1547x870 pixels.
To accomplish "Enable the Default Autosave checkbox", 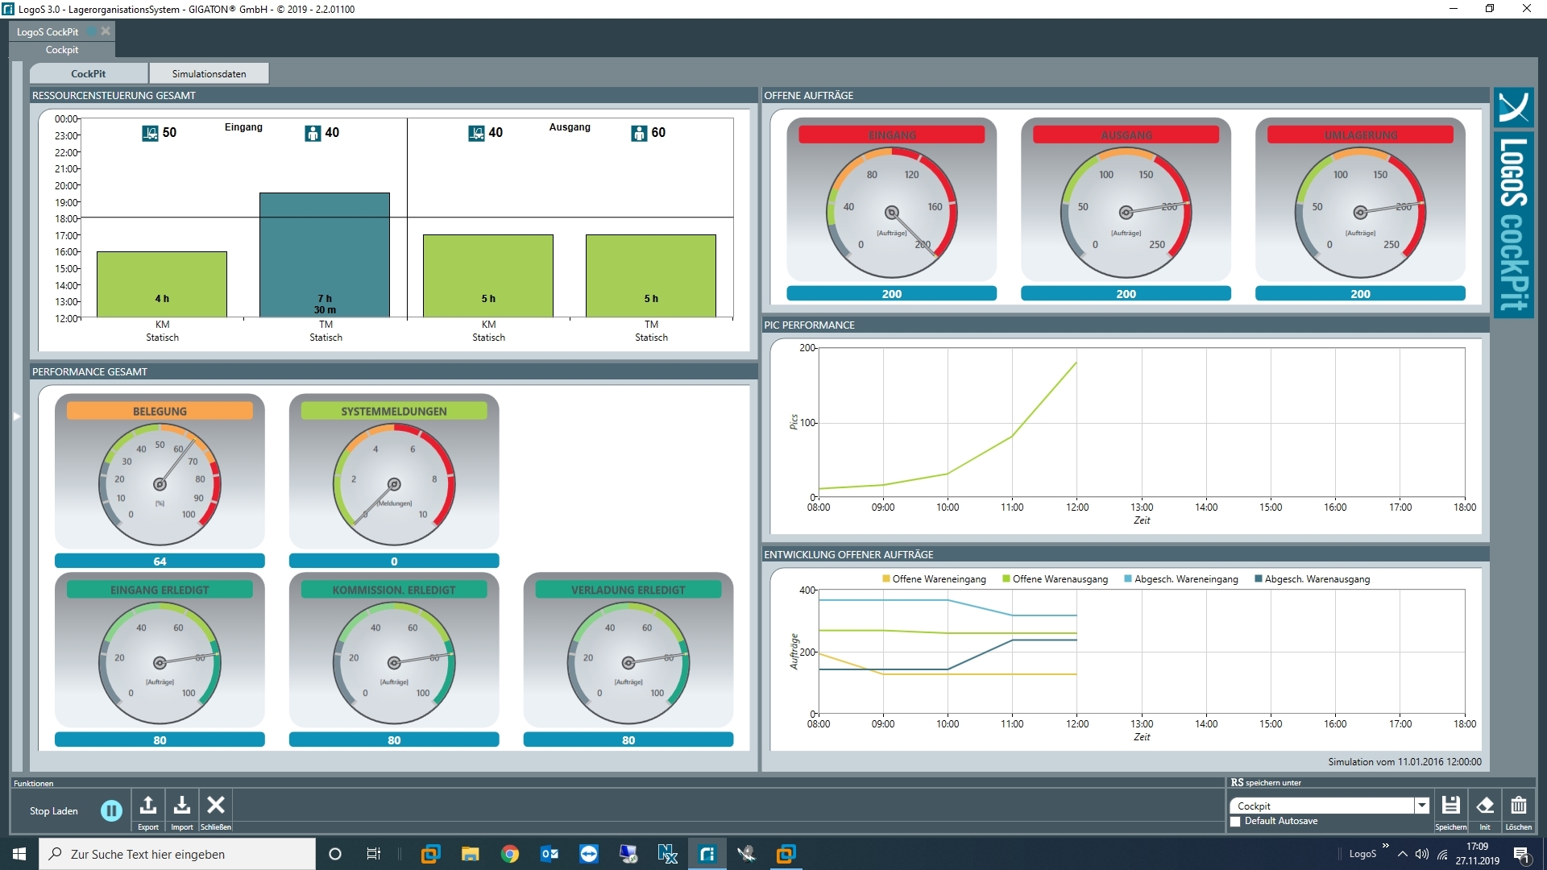I will pyautogui.click(x=1235, y=822).
